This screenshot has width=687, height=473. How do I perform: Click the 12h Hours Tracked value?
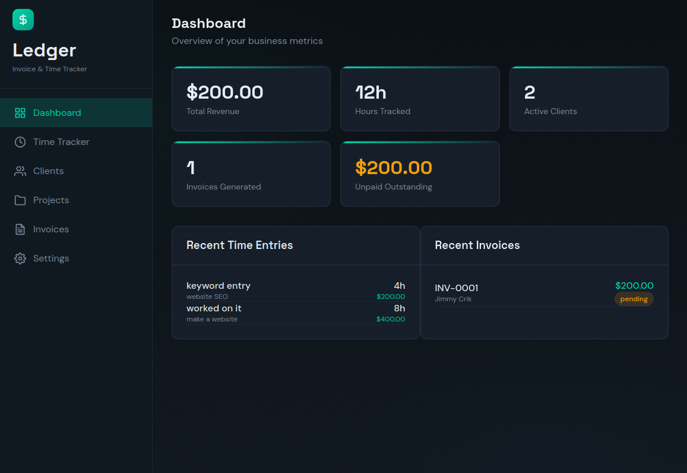point(371,93)
